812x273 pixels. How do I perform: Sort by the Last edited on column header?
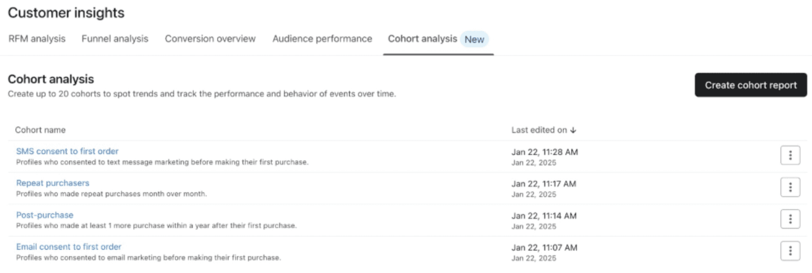tap(539, 130)
